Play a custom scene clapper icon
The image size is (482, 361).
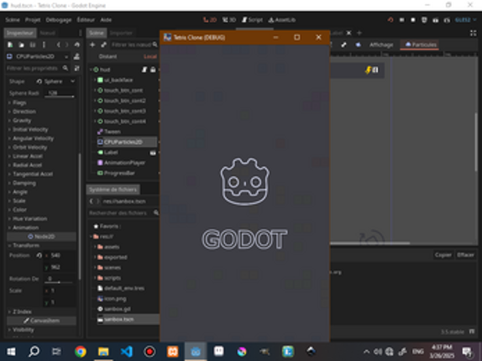click(x=447, y=20)
